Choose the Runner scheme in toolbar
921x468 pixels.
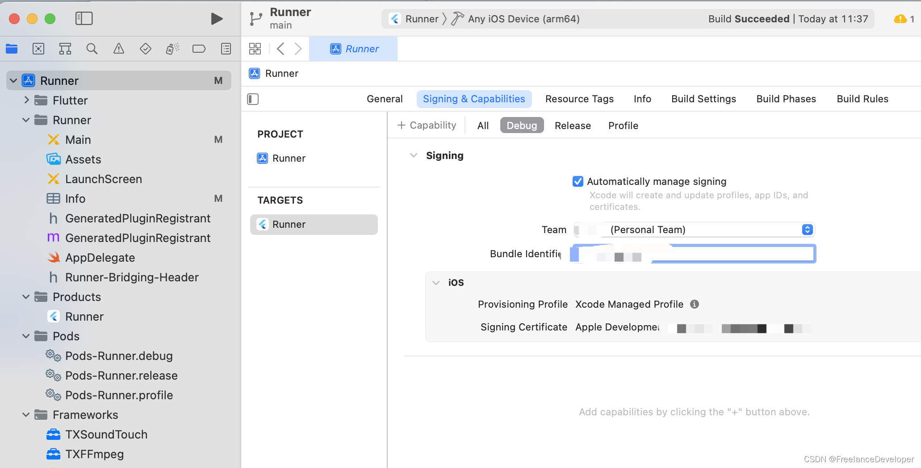pyautogui.click(x=414, y=19)
